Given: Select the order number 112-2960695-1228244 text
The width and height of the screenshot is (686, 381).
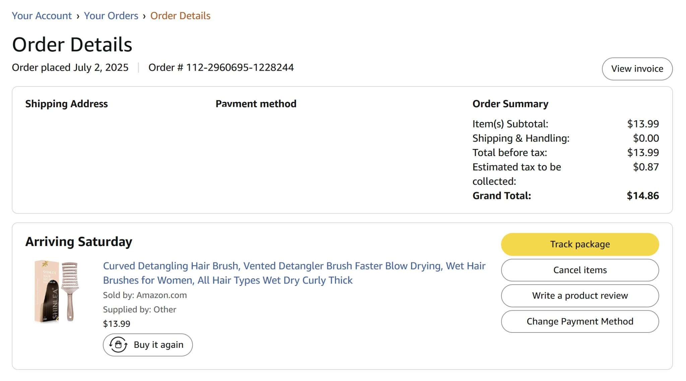Looking at the screenshot, I should pyautogui.click(x=240, y=67).
